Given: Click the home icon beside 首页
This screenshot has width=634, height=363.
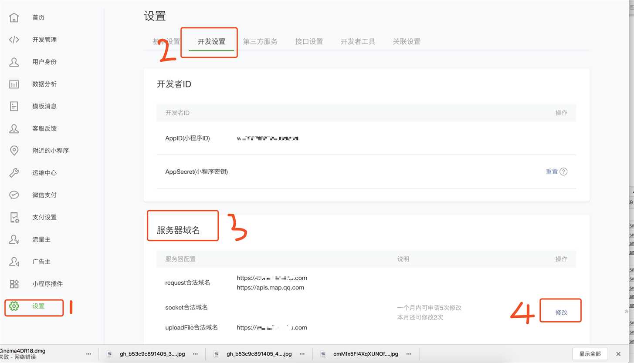Looking at the screenshot, I should click(x=14, y=17).
